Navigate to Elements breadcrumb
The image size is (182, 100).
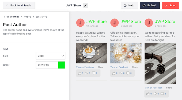[x=41, y=17]
